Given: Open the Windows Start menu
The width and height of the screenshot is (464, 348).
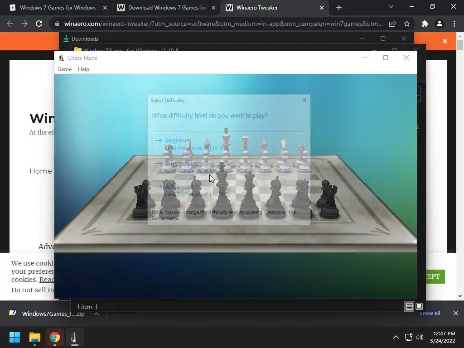Looking at the screenshot, I should pos(14,337).
